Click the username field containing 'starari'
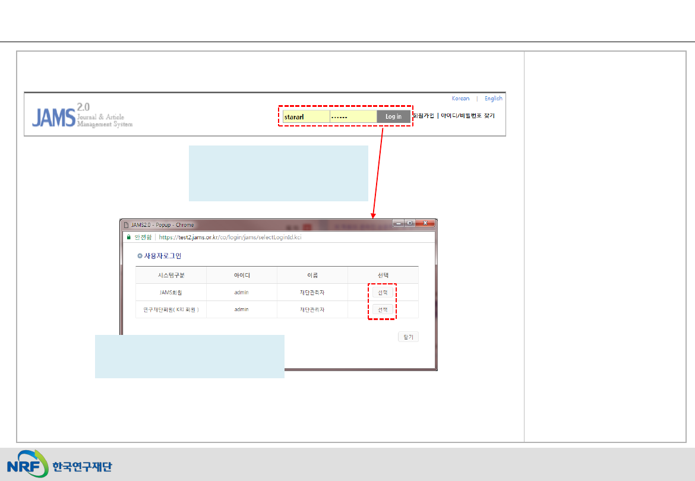 coord(306,117)
